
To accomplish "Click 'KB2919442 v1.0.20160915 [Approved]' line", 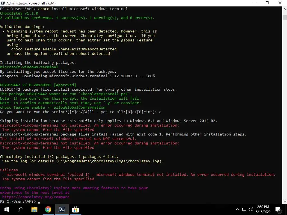I will click(x=38, y=85).
